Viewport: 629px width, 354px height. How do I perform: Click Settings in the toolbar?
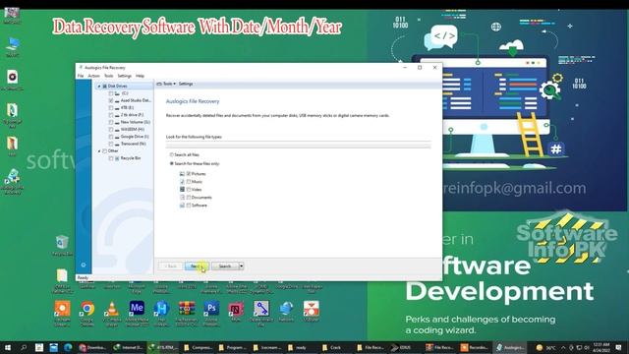(x=186, y=84)
